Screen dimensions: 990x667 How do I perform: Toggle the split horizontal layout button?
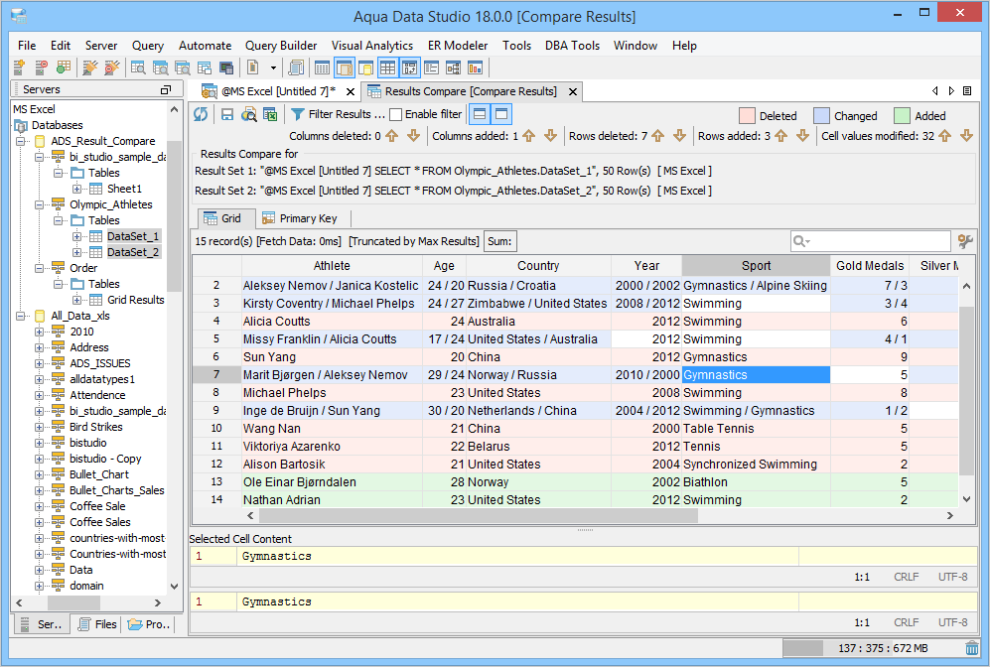coord(480,114)
